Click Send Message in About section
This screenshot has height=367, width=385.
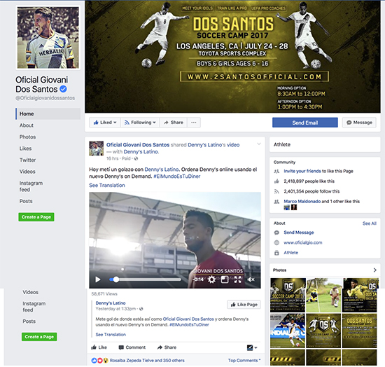click(299, 233)
